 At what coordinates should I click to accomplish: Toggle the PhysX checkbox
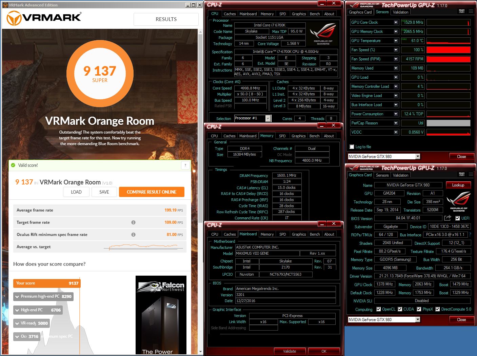419,309
